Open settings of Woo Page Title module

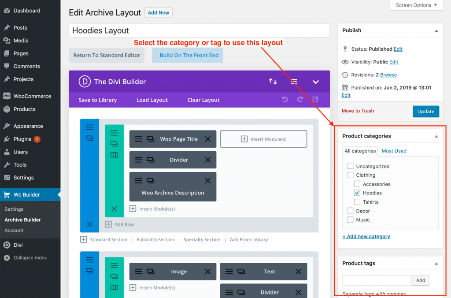pos(138,139)
